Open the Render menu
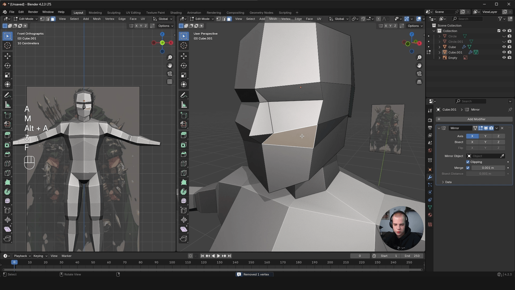The width and height of the screenshot is (515, 290). [33, 12]
